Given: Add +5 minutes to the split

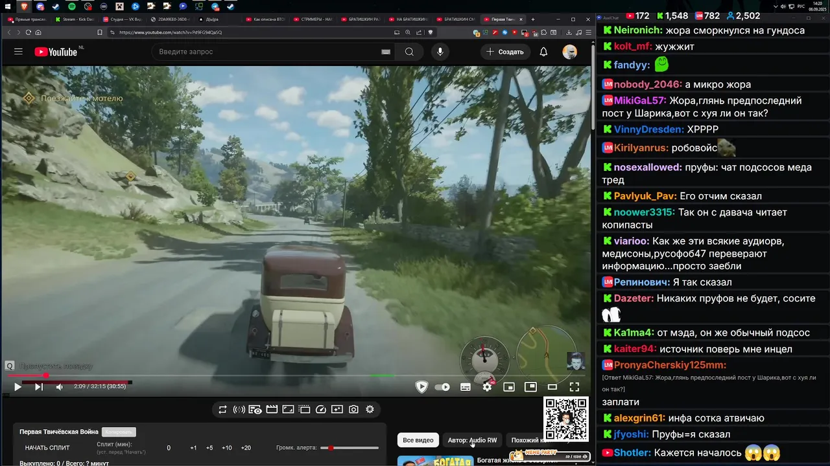Looking at the screenshot, I should point(209,448).
